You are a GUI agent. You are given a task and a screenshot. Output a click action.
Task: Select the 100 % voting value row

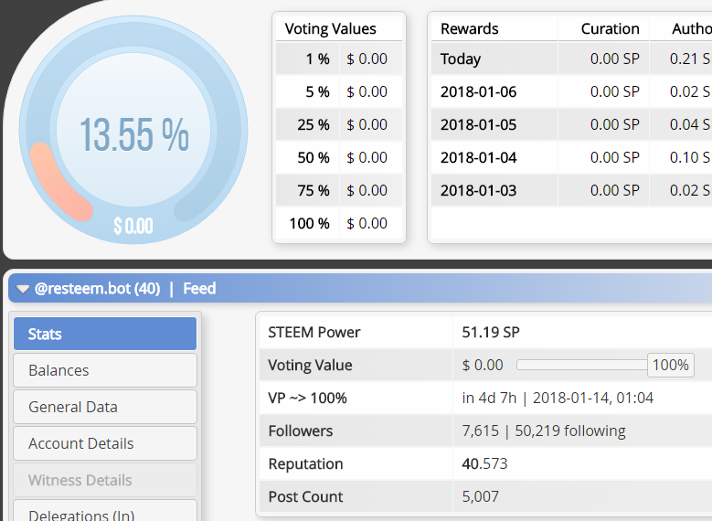[x=339, y=223]
